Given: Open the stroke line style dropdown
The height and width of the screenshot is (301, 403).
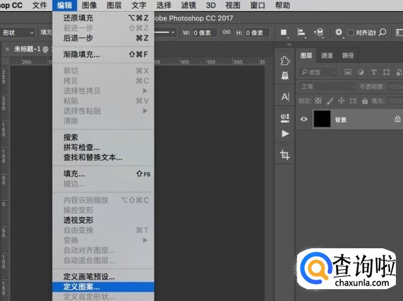Looking at the screenshot, I should 166,33.
